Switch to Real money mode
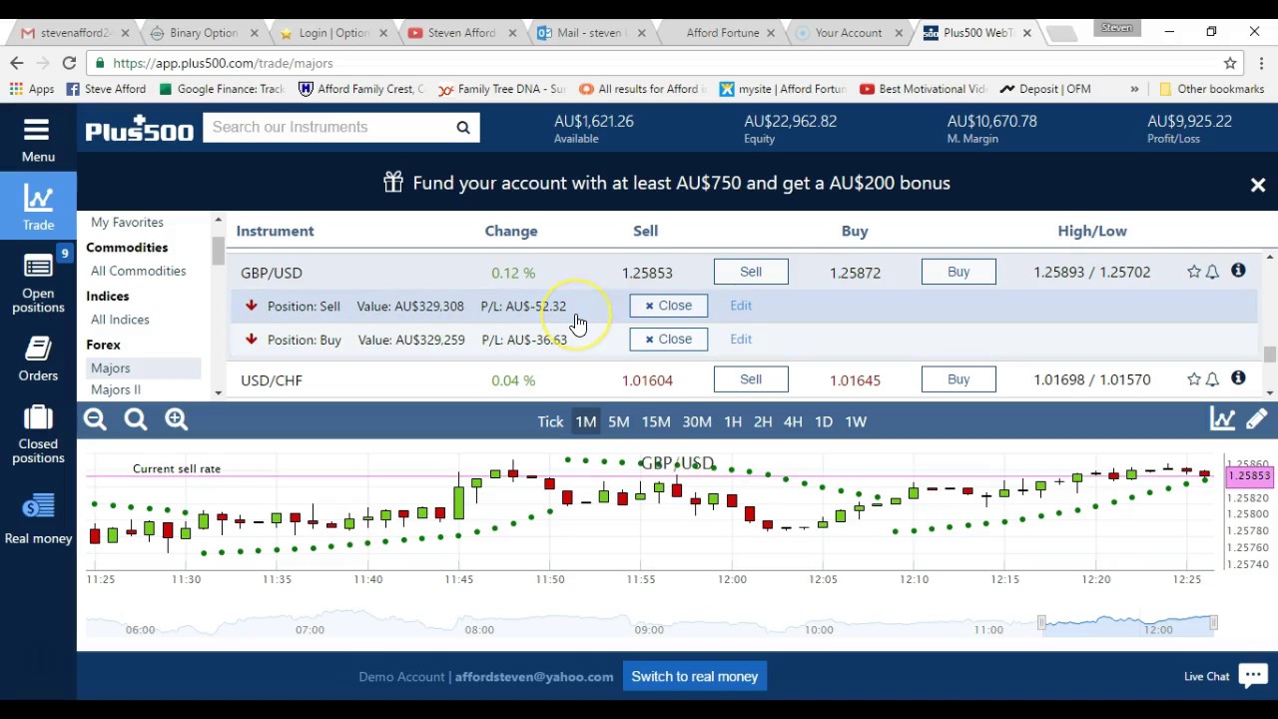The image size is (1278, 719). (38, 519)
